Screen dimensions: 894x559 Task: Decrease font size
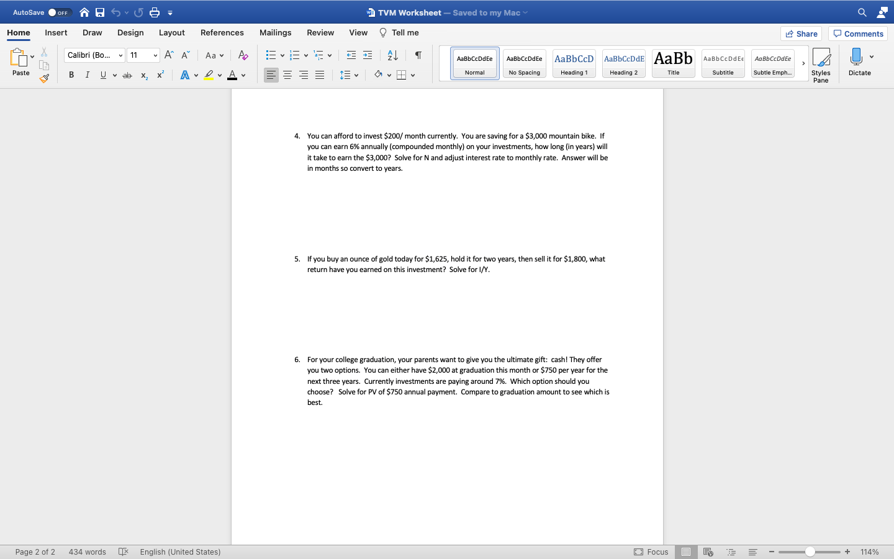pos(185,55)
